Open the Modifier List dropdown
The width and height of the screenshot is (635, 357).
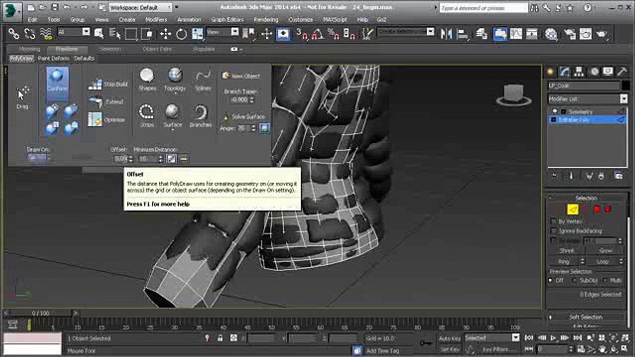[588, 99]
